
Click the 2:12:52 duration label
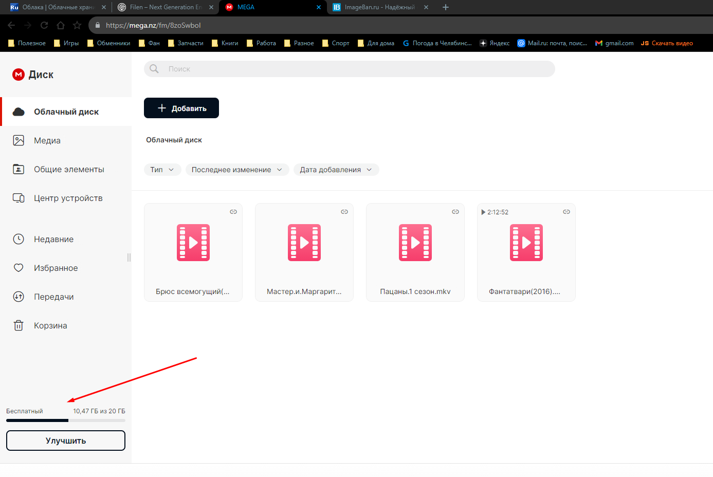[498, 212]
